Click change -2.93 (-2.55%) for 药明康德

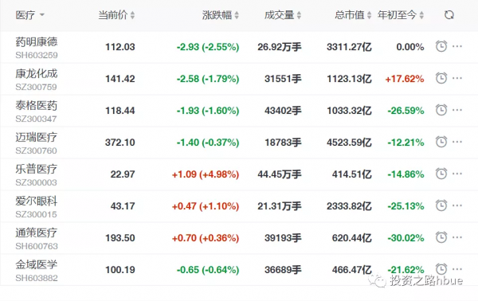(x=208, y=47)
